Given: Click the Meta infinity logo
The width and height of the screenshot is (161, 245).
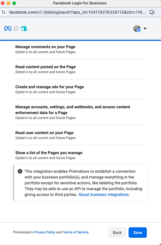Looking at the screenshot, I should tap(8, 28).
